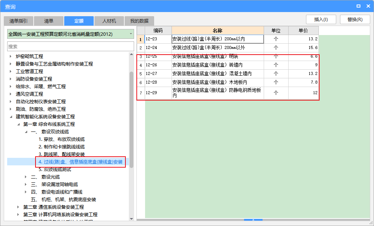This screenshot has width=374, height=226.
Task: Click the 单价 column header
Action: coord(303,31)
